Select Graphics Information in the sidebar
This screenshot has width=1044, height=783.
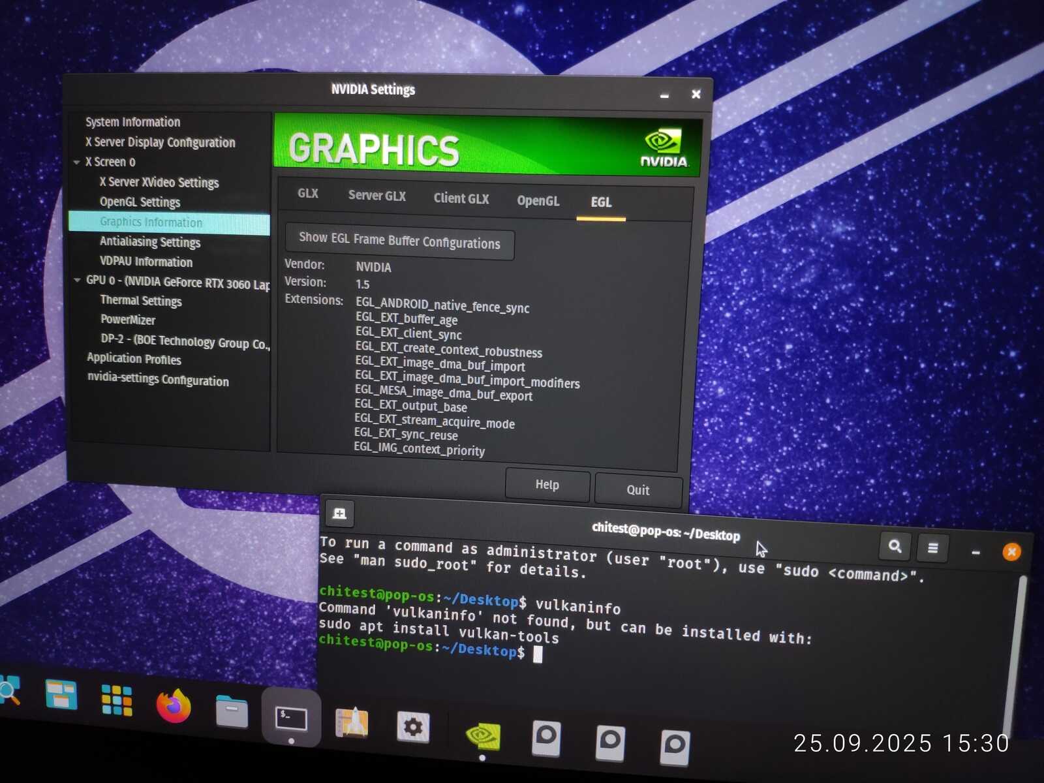click(x=169, y=223)
